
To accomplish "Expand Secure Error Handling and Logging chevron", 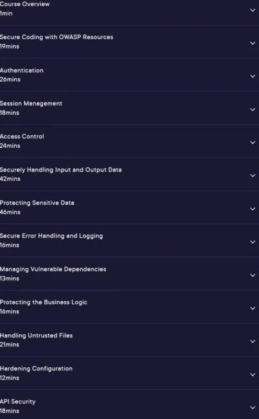I will (253, 242).
